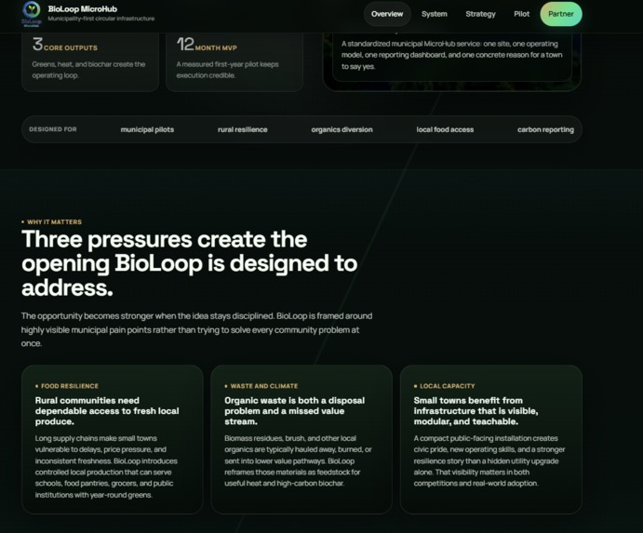Screen dimensions: 643x533
Task: Click "Greens, heat, and biochar" description text
Action: pyautogui.click(x=88, y=70)
